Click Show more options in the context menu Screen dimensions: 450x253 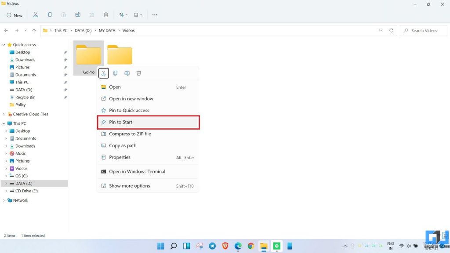pyautogui.click(x=130, y=186)
